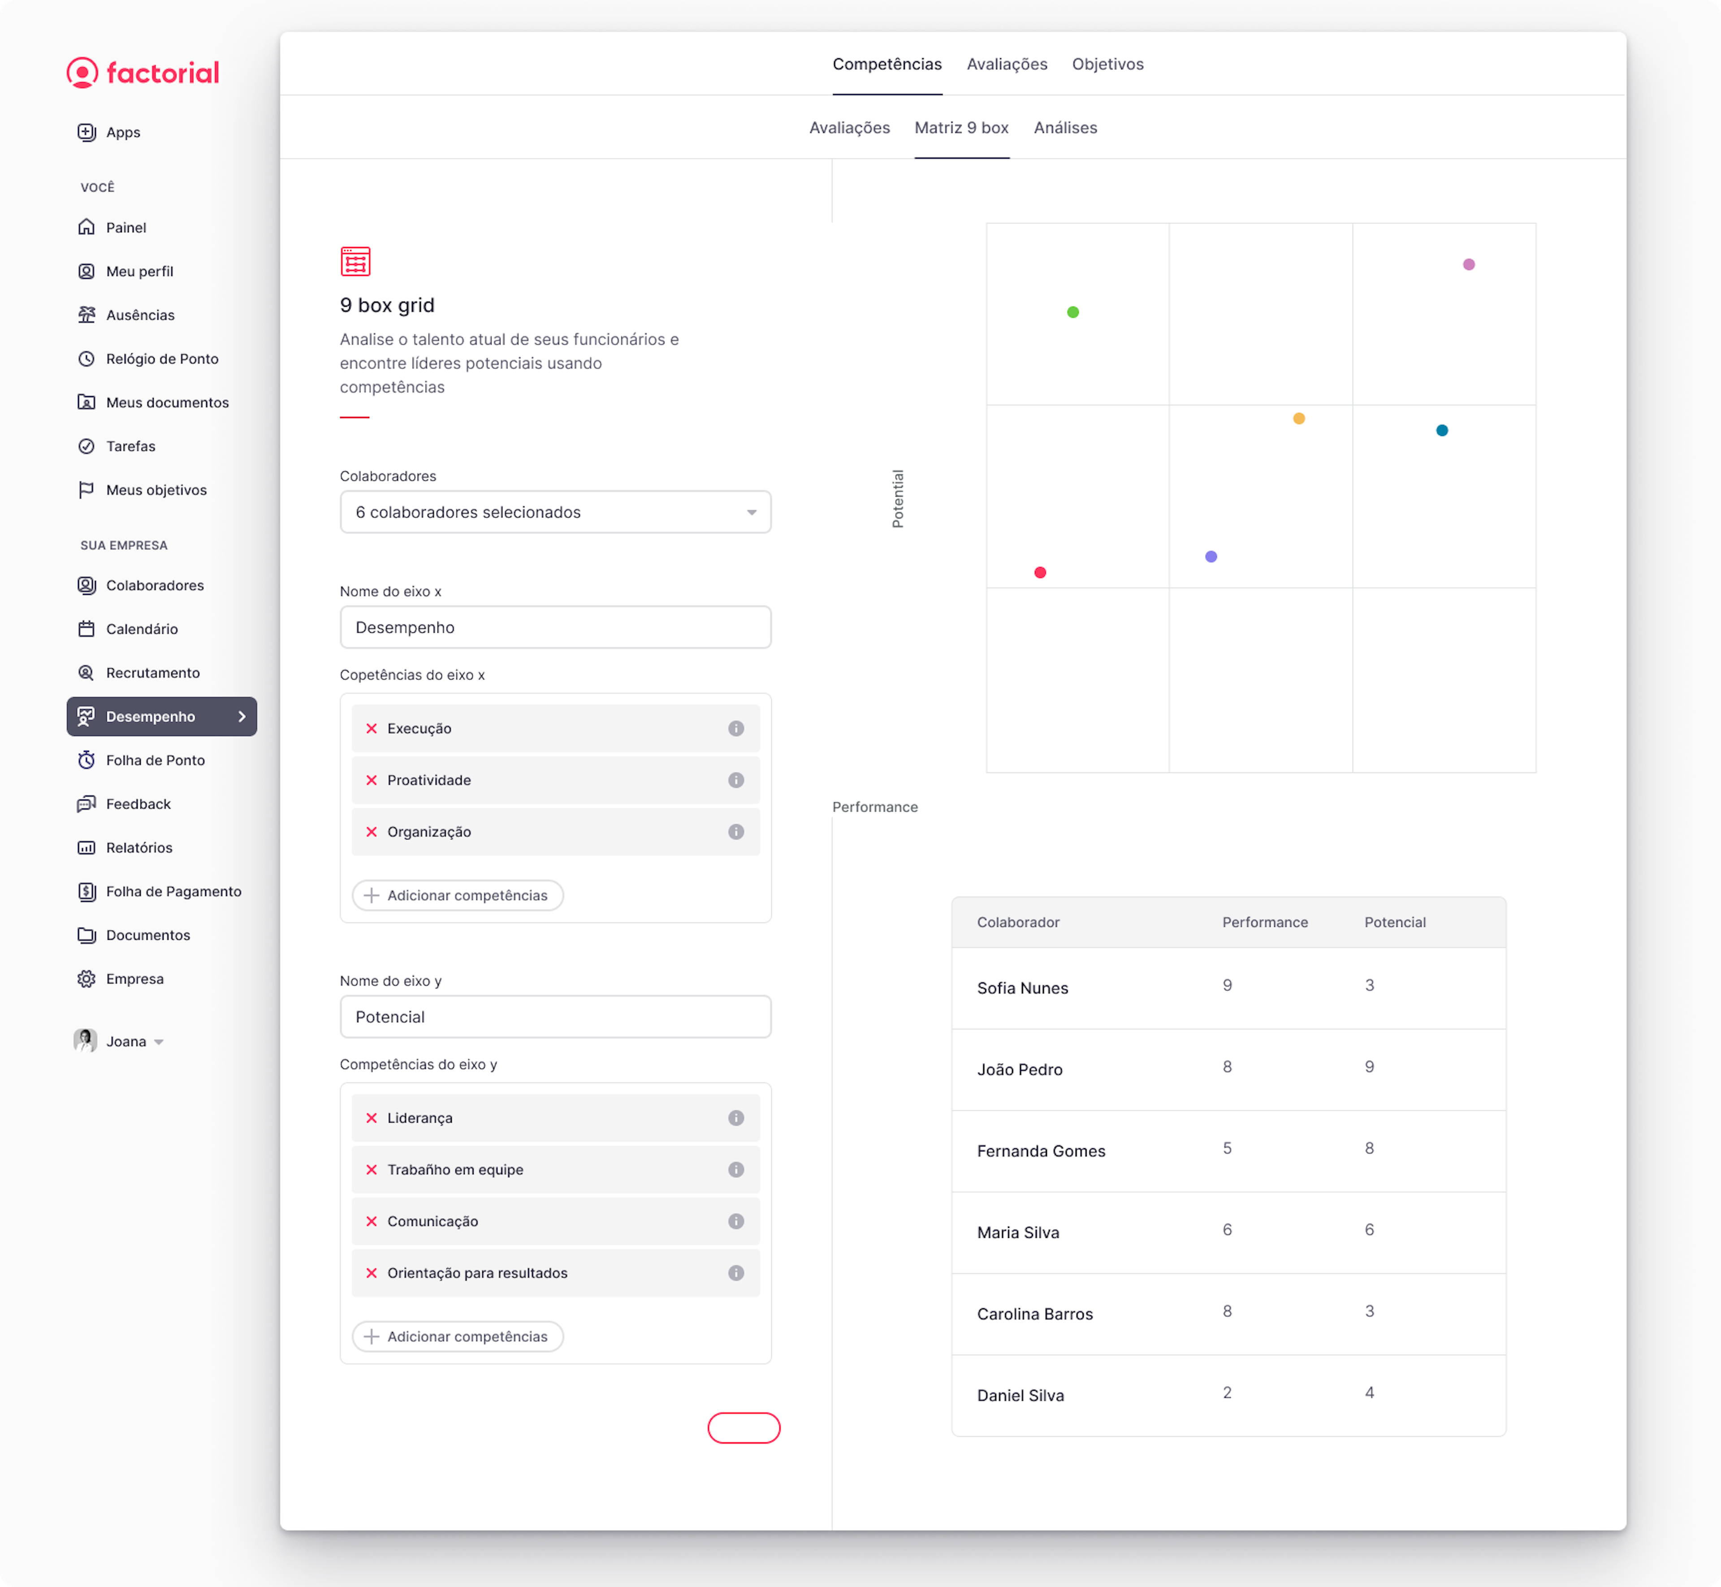Show info for Comunicação

(x=737, y=1222)
